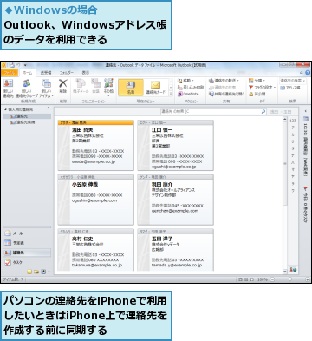Switch to the View (表示) tab
The height and width of the screenshot is (341, 312).
click(86, 73)
